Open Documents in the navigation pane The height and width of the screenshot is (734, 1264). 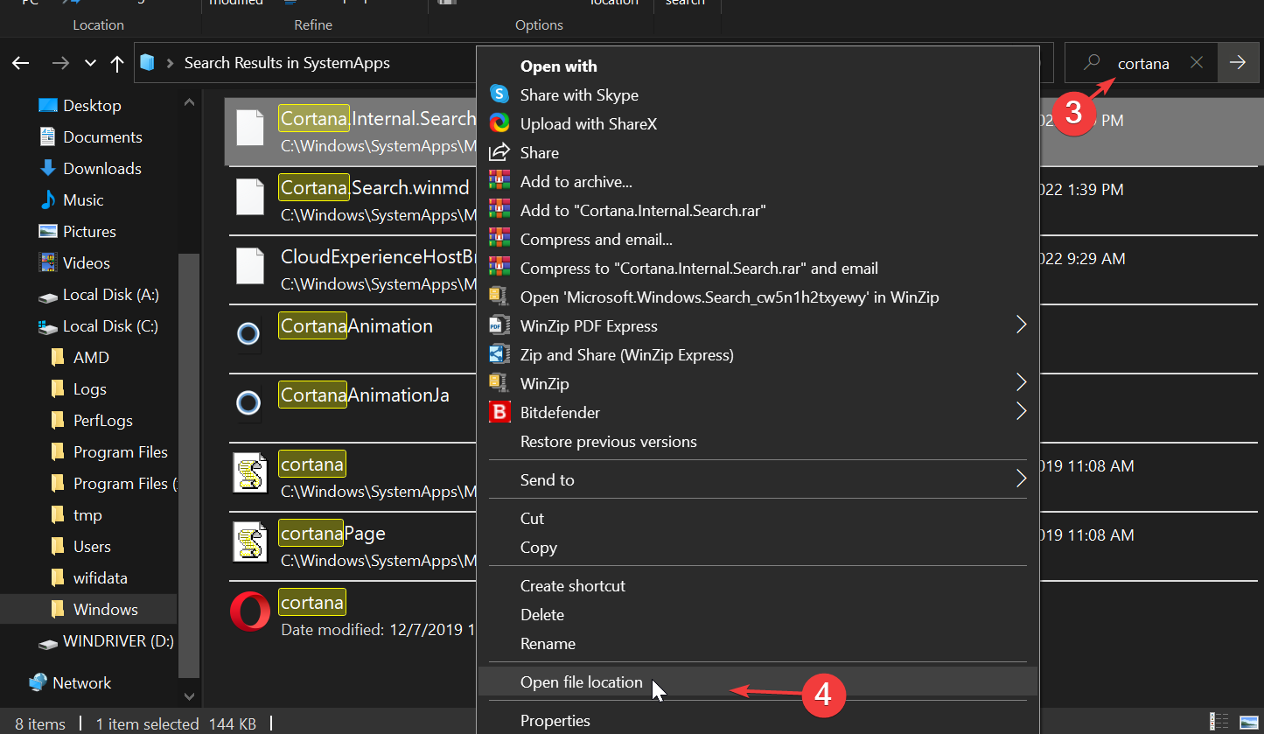pyautogui.click(x=102, y=136)
